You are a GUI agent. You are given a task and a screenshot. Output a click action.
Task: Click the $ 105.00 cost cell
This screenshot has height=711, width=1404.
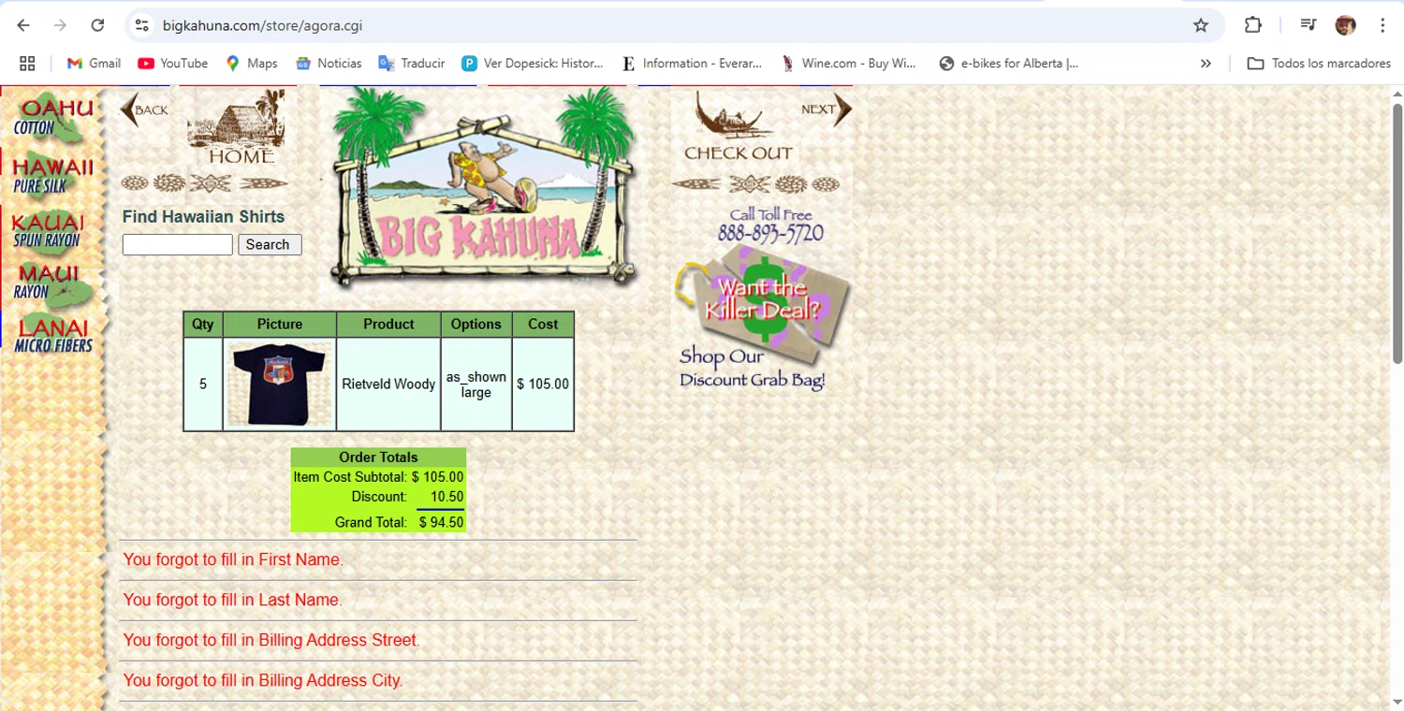543,385
